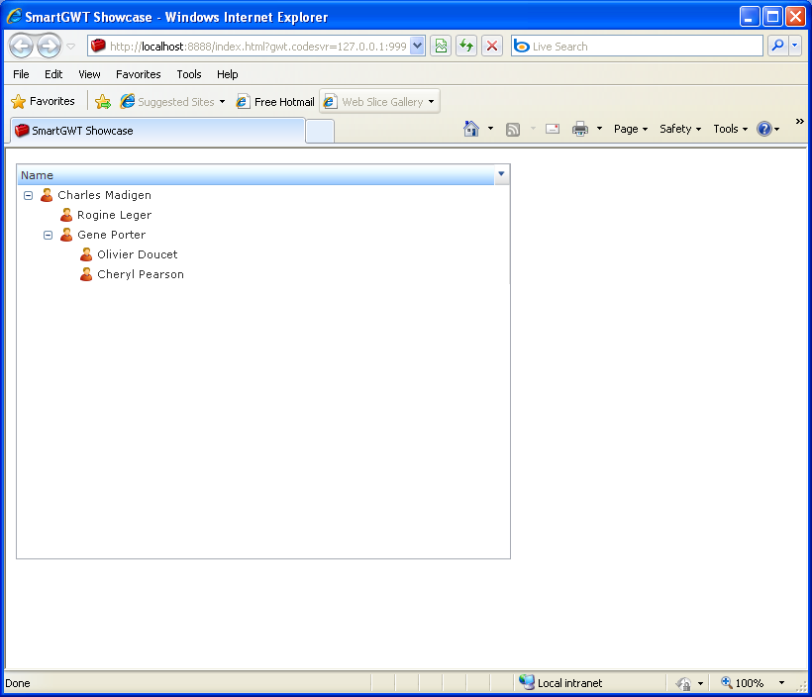
Task: Click the 100% zoom level button
Action: point(743,683)
